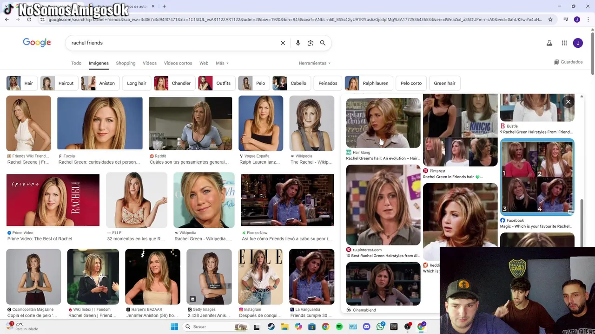Viewport: 595px width, 334px height.
Task: Apply the Chandler filter chip
Action: click(174, 83)
